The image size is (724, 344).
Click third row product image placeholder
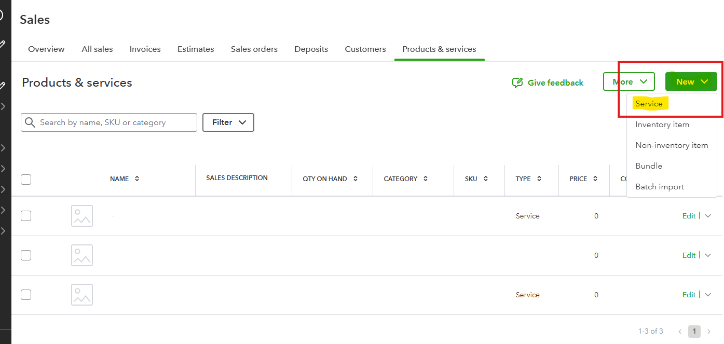click(x=82, y=295)
